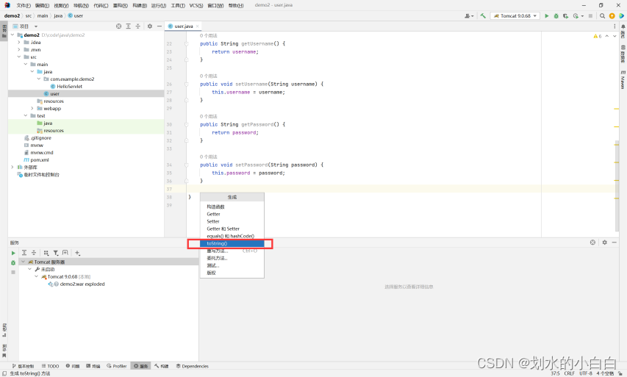Screen dimensions: 627x377
Task: Open the Profiler tool window button
Action: coord(116,366)
